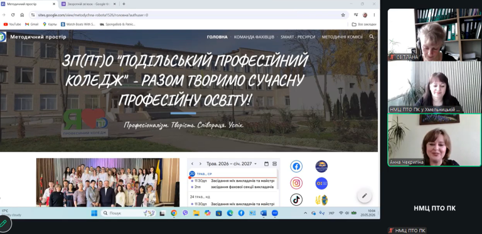Open Microsoft Store from the taskbar
Image resolution: width=482 pixels, height=234 pixels.
218,213
